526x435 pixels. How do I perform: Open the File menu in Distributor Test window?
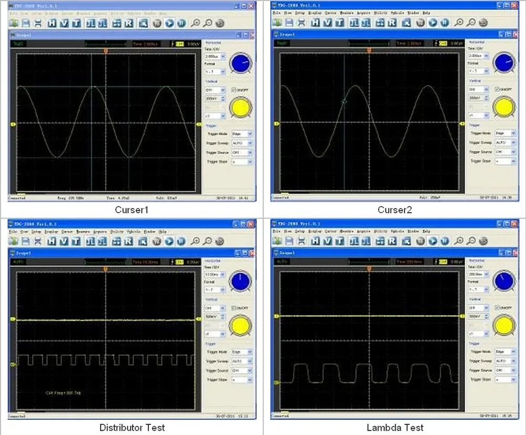(13, 231)
